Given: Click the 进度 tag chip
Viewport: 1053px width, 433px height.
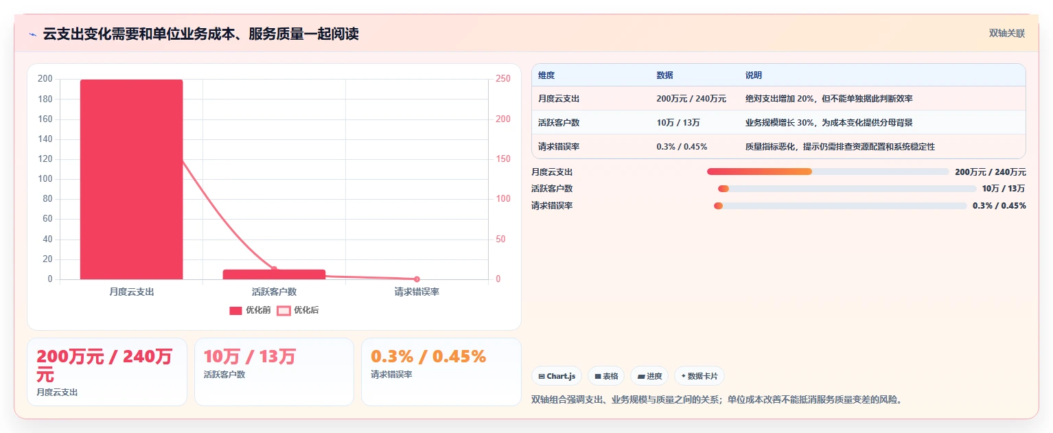Looking at the screenshot, I should pyautogui.click(x=649, y=376).
